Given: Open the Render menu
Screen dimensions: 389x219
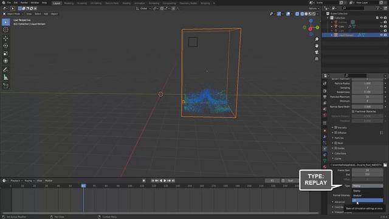Looking at the screenshot, I should click(x=24, y=2).
